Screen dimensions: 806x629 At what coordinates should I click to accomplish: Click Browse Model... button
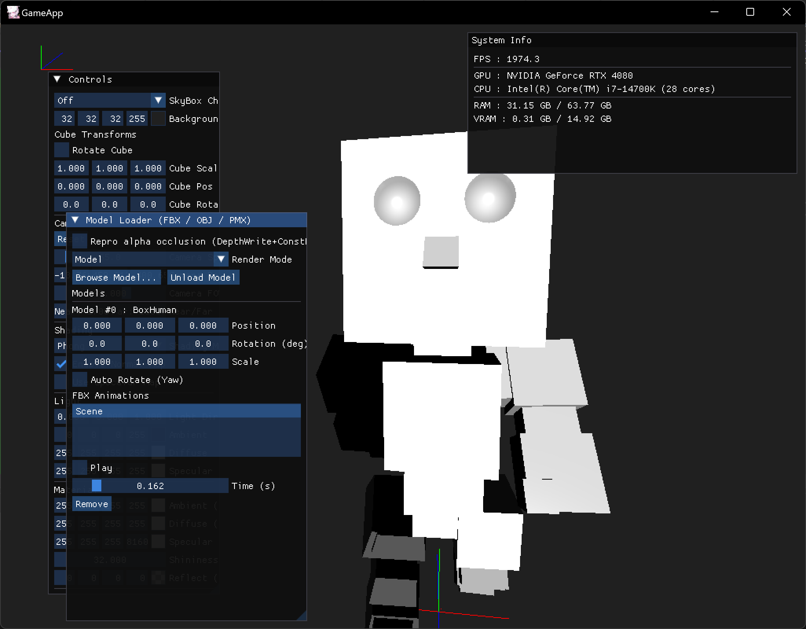116,277
